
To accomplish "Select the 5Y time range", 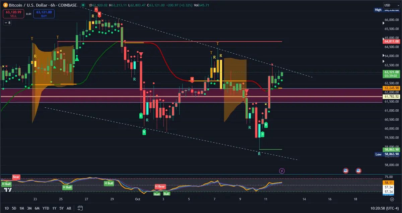I will 62,208.
